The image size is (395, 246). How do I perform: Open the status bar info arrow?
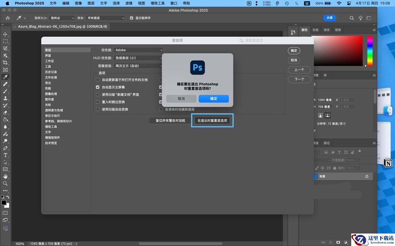click(76, 244)
